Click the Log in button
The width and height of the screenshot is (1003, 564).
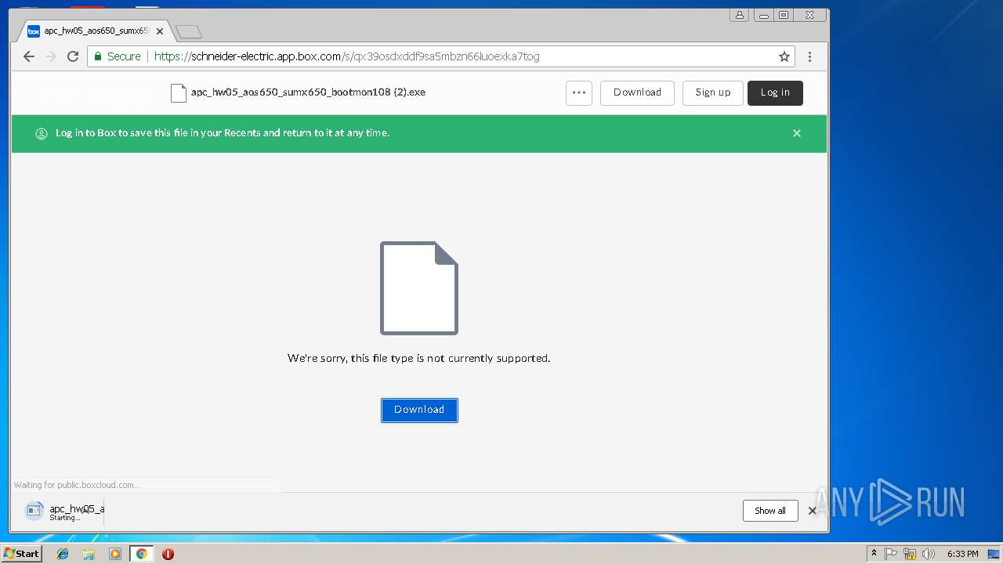[x=775, y=92]
